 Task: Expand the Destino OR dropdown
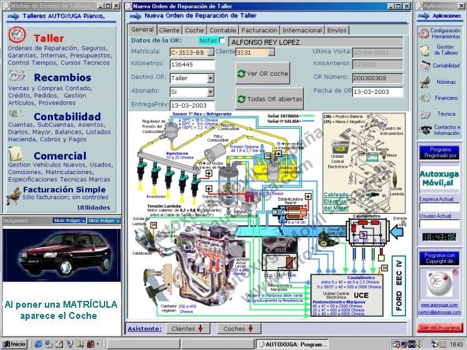tap(210, 78)
